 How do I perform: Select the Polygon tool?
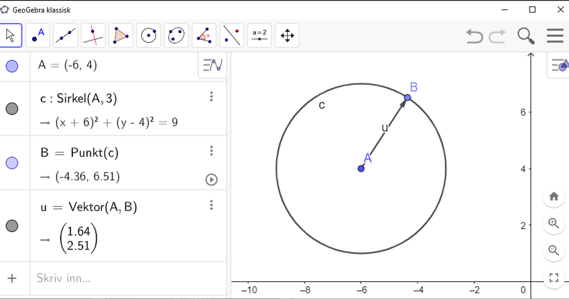(120, 35)
